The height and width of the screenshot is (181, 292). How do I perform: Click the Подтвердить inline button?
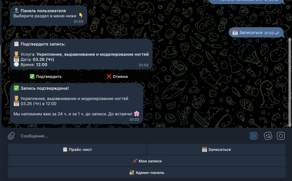click(46, 76)
